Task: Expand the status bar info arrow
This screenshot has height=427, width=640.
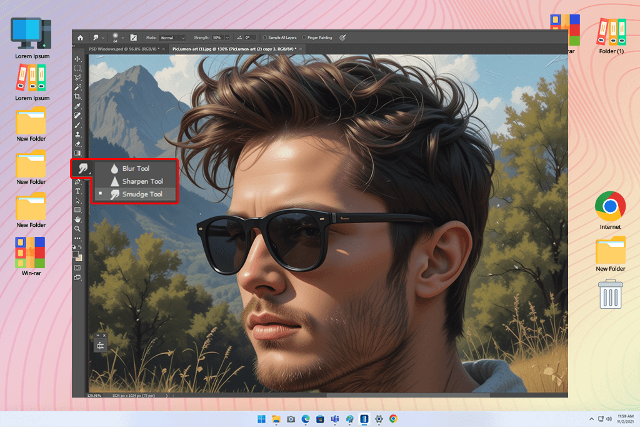Action: tap(166, 396)
